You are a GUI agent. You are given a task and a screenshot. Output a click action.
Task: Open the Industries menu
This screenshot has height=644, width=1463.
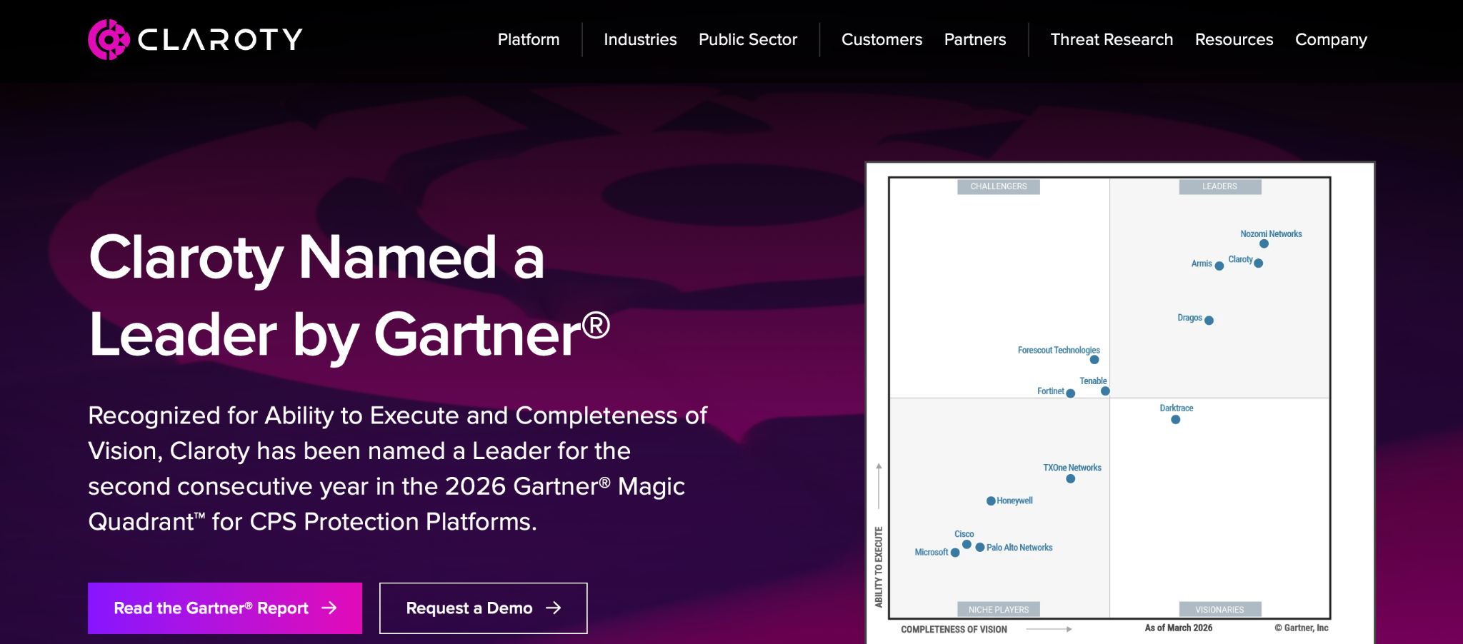[x=640, y=39]
